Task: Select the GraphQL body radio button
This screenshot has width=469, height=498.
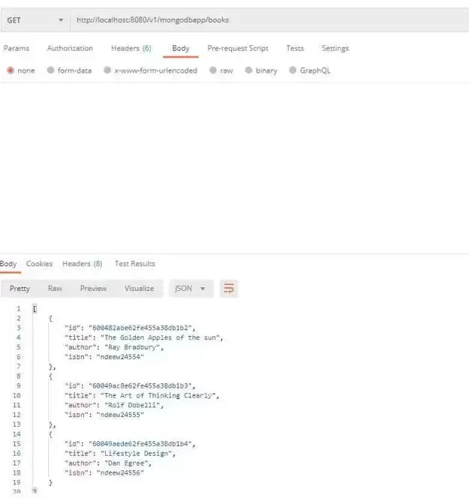Action: (293, 70)
